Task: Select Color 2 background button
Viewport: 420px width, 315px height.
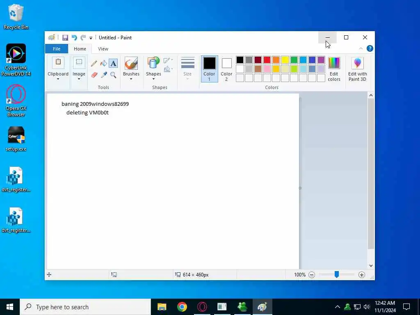Action: (x=226, y=69)
